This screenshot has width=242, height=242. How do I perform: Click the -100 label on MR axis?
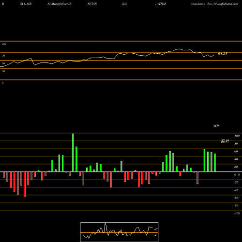pyautogui.click(x=237, y=213)
